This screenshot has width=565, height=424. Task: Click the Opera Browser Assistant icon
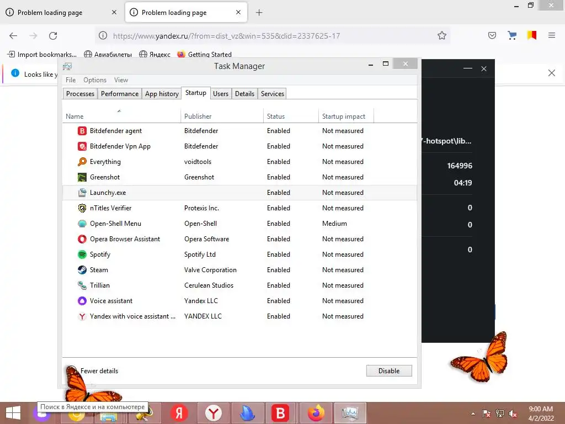(x=82, y=239)
